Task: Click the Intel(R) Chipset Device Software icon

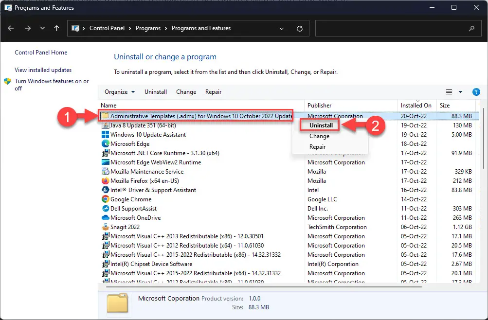Action: (x=105, y=264)
